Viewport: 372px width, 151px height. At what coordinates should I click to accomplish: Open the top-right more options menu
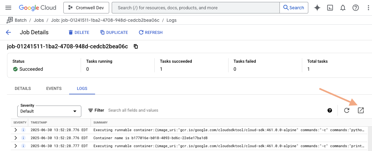coord(368,8)
